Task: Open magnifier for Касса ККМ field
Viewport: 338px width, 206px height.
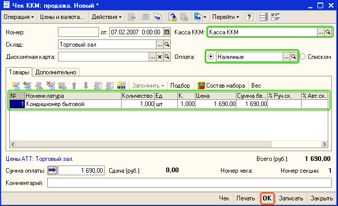Action: click(328, 32)
